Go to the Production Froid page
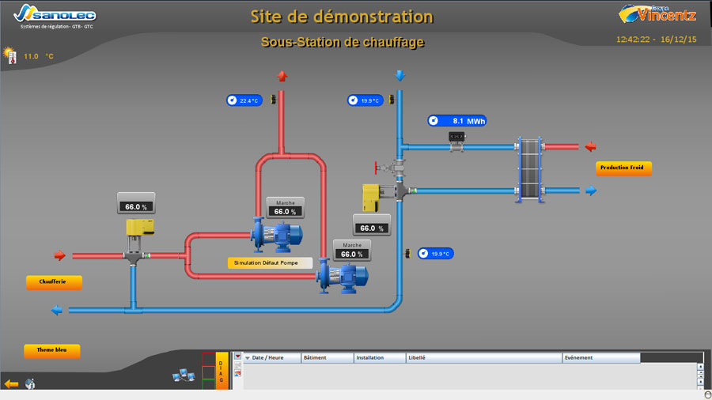 coord(623,168)
